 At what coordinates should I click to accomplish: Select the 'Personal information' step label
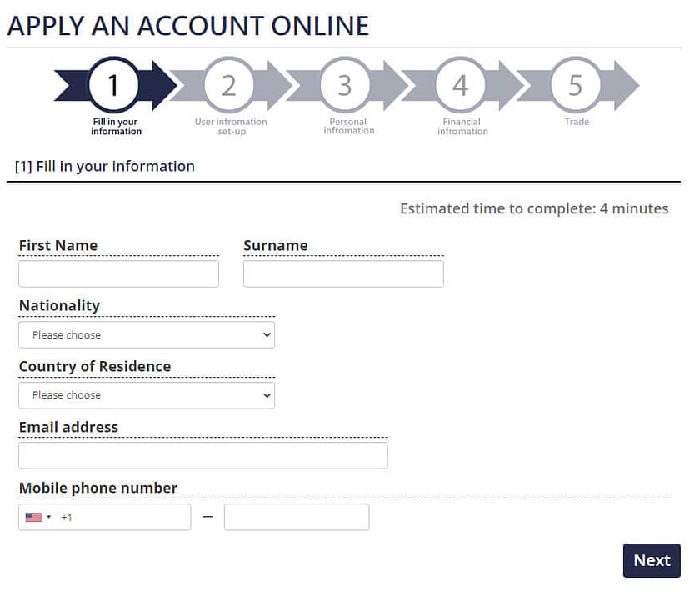click(x=348, y=127)
